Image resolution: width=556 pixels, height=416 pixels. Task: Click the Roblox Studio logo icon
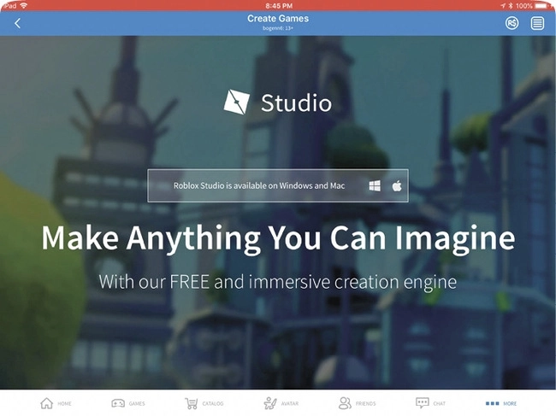coord(236,103)
